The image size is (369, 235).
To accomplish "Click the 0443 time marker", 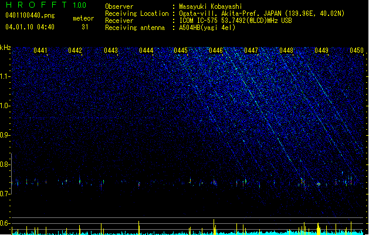I will click(111, 51).
